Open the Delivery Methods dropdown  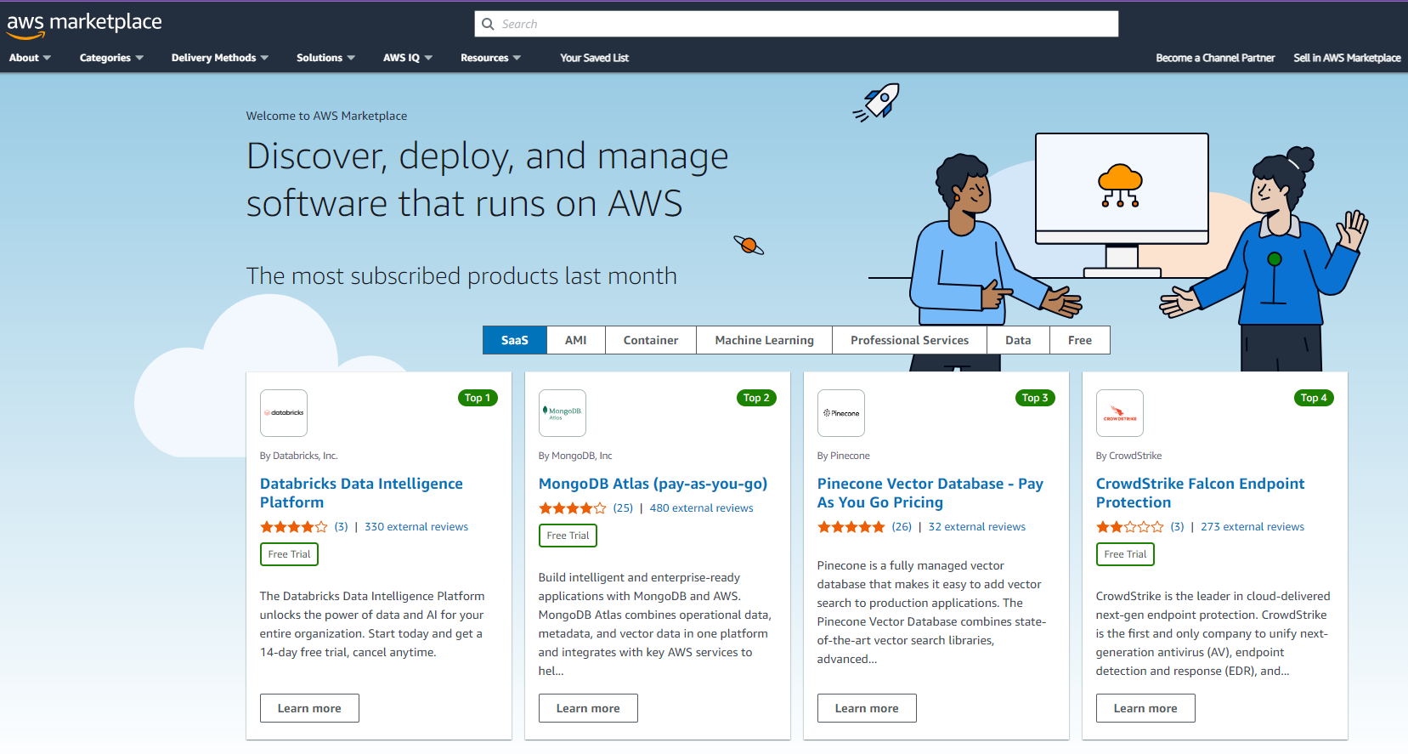pyautogui.click(x=219, y=58)
